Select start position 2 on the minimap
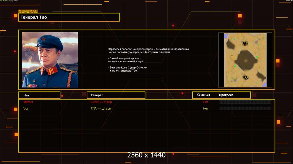Screen dimensions: 293x164 coord(245,43)
